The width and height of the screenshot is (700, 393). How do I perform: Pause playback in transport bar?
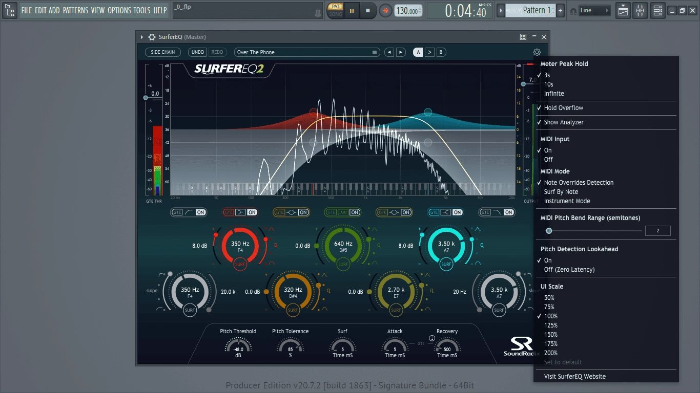coord(352,11)
